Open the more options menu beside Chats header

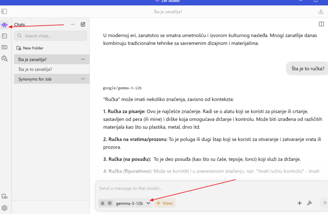click(73, 24)
